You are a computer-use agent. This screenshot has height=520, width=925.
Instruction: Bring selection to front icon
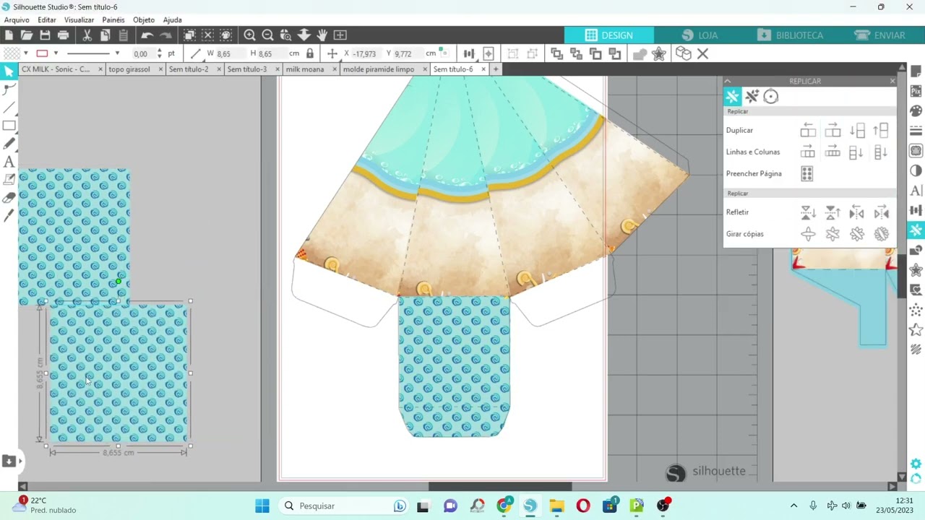point(556,53)
